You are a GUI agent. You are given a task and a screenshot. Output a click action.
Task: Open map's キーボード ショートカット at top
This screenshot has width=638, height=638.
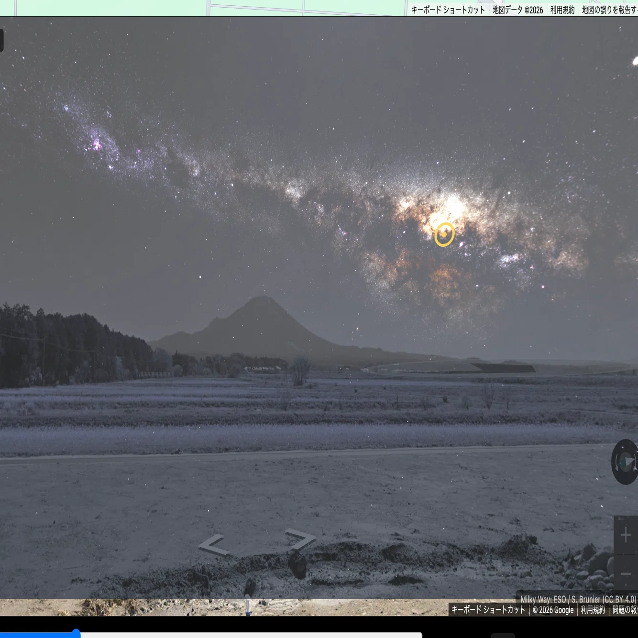(448, 10)
